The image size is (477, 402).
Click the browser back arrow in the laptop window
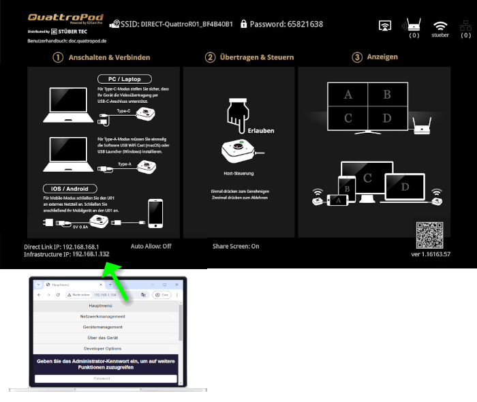39,294
